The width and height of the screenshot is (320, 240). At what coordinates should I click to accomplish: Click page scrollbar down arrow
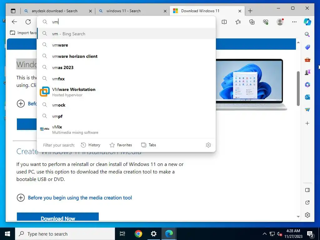[298, 217]
